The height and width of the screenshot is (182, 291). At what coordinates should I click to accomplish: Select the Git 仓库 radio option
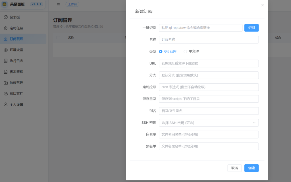tap(161, 51)
